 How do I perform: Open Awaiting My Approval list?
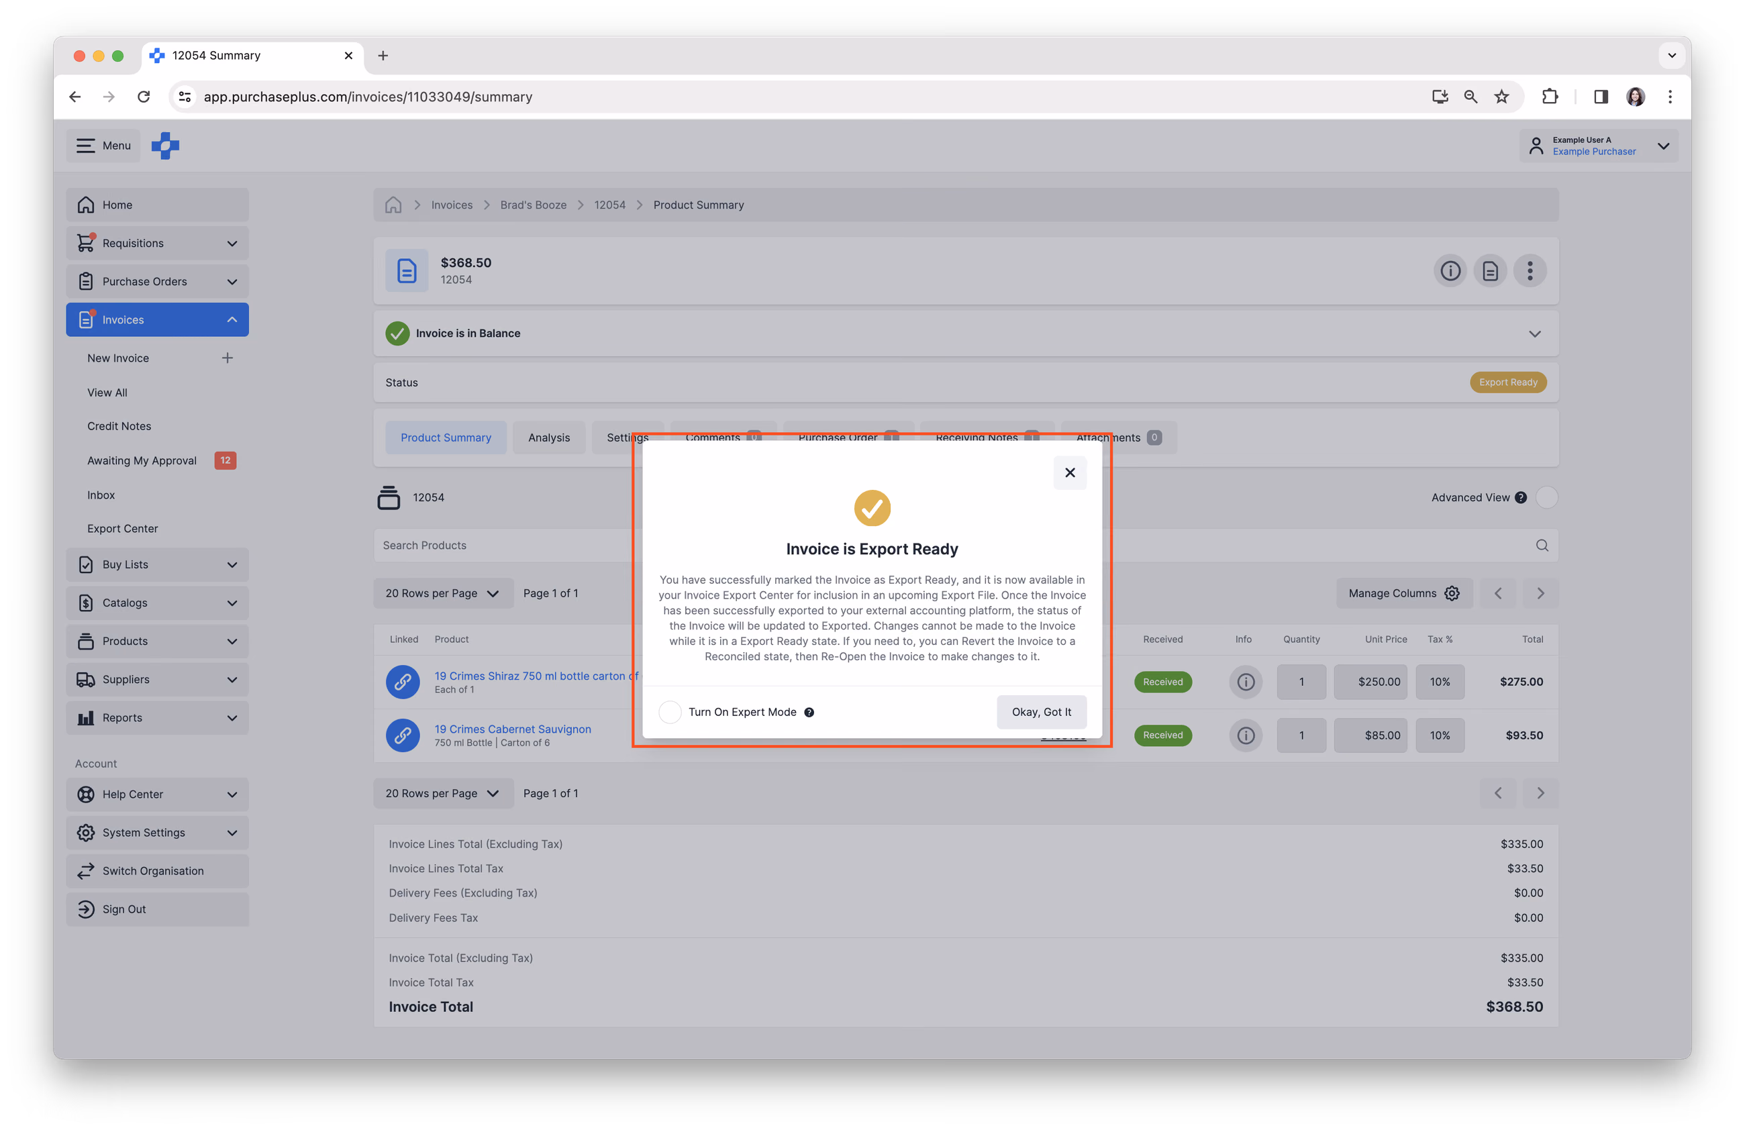tap(142, 460)
